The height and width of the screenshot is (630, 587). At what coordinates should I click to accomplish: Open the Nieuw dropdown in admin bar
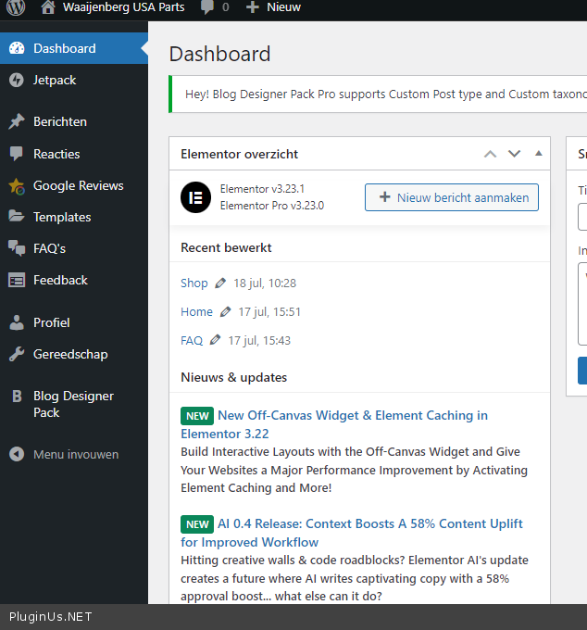pyautogui.click(x=273, y=7)
